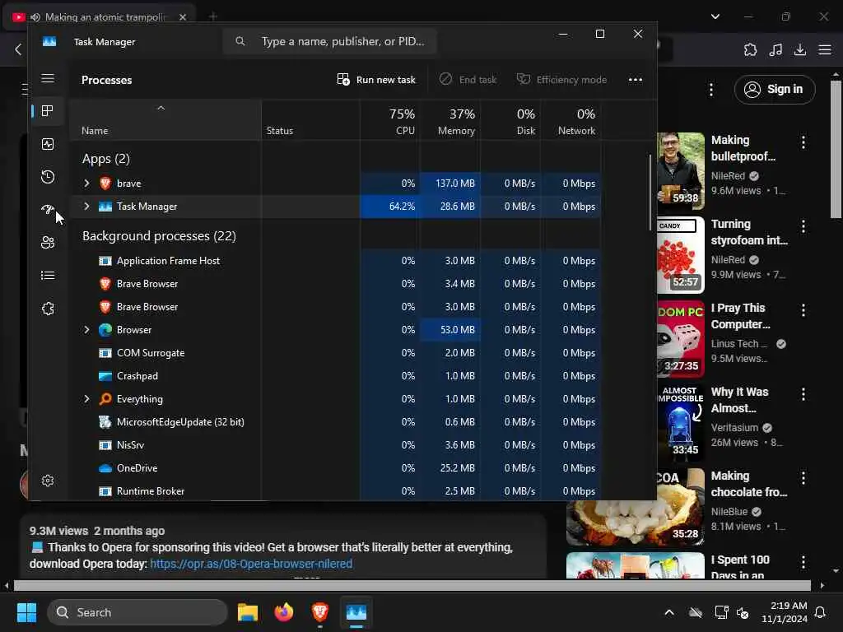Open Task Manager hamburger navigation menu
This screenshot has height=632, width=843.
pos(48,78)
